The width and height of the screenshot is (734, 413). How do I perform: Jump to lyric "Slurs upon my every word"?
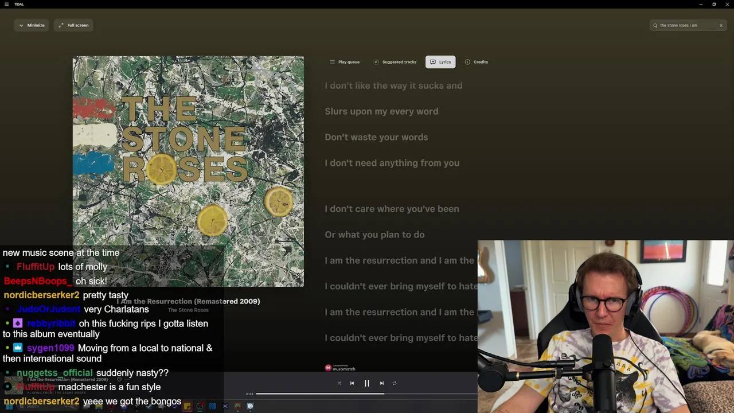381,111
